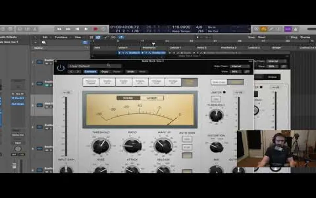Toggle the Show Automation icon
Screen dimensions: 316x198
click(x=106, y=37)
